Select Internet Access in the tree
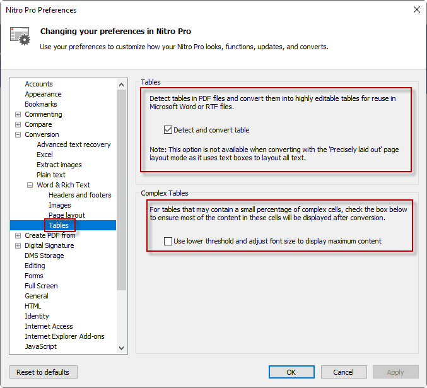427x388 pixels. (49, 326)
